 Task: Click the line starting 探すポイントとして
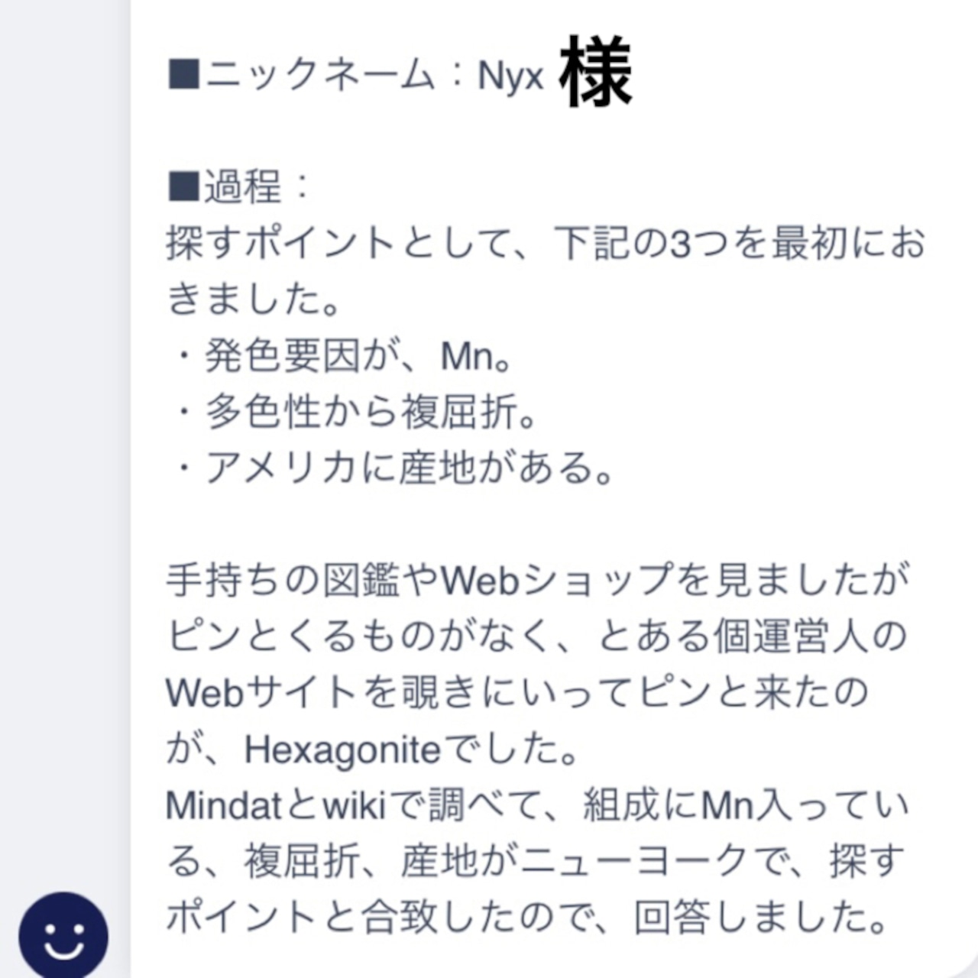tap(546, 243)
